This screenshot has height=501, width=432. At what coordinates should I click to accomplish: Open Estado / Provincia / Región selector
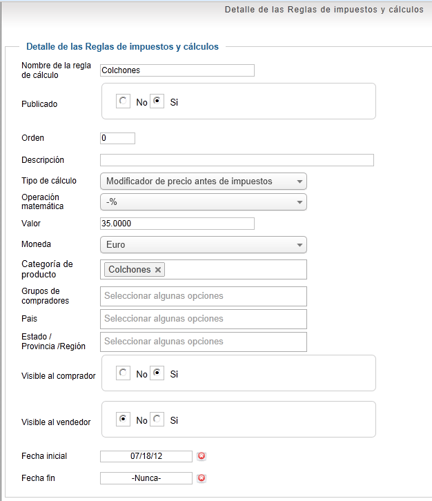204,342
